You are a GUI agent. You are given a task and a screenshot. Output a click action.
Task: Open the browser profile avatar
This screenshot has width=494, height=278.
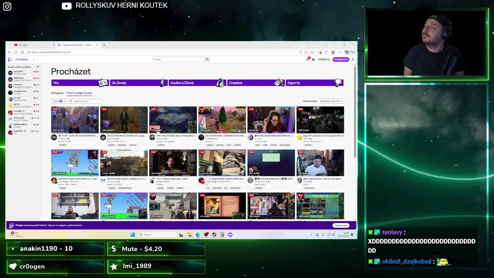click(333, 52)
